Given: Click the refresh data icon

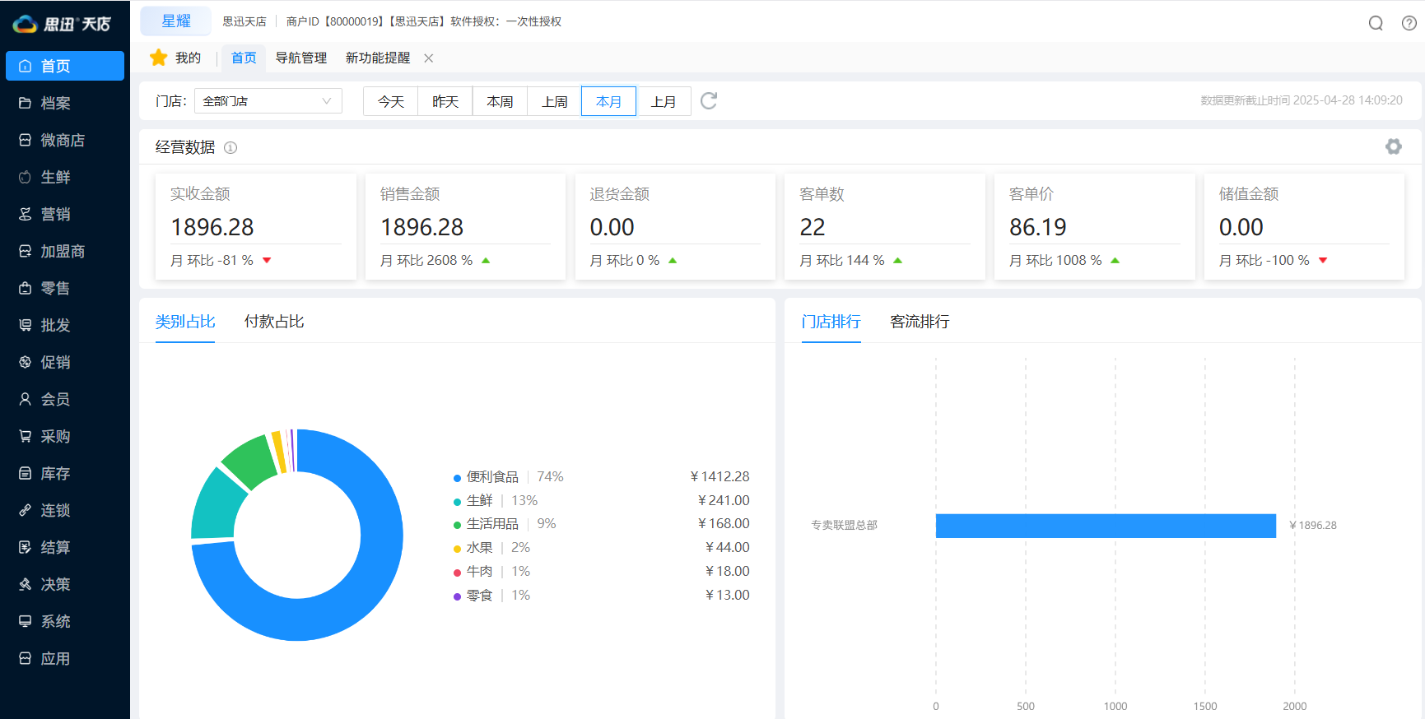Looking at the screenshot, I should coord(708,101).
